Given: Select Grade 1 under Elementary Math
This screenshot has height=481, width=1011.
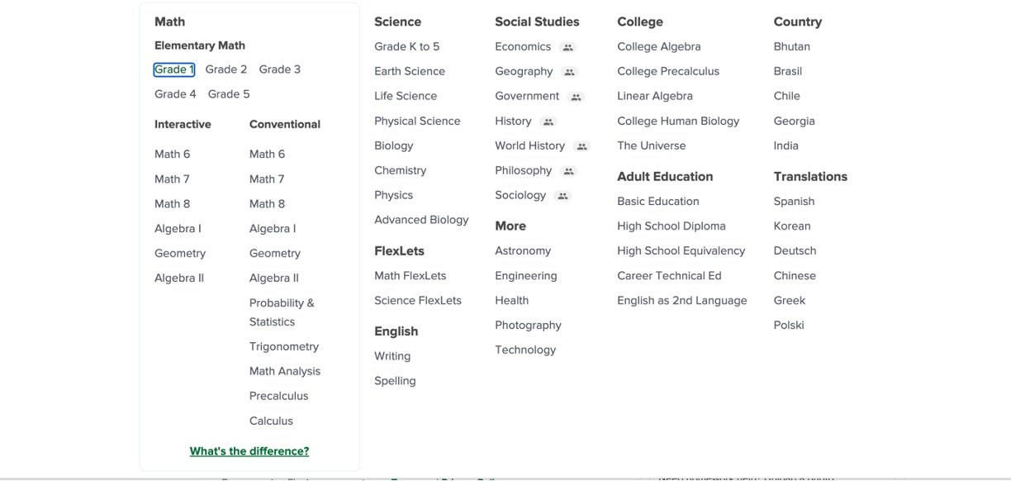Looking at the screenshot, I should point(174,69).
